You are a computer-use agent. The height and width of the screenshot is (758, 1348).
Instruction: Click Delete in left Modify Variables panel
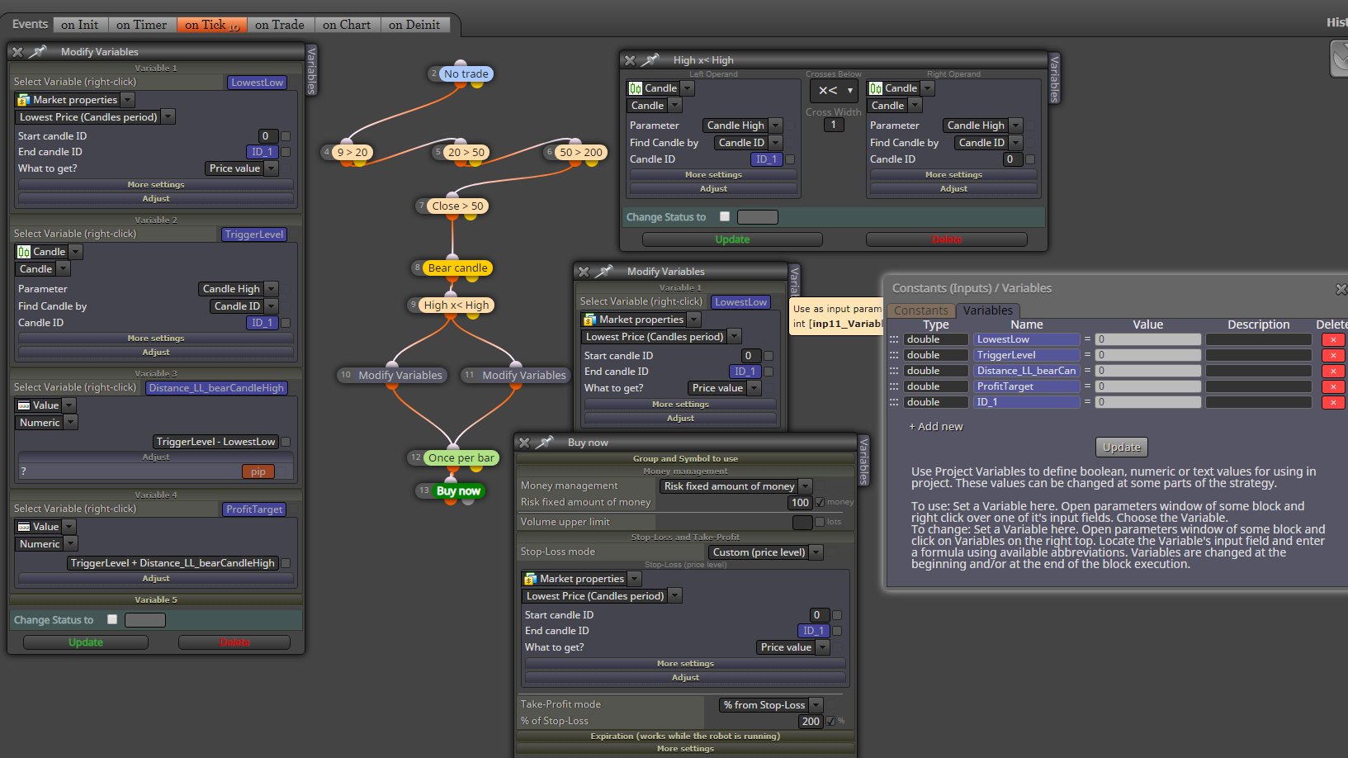tap(234, 642)
